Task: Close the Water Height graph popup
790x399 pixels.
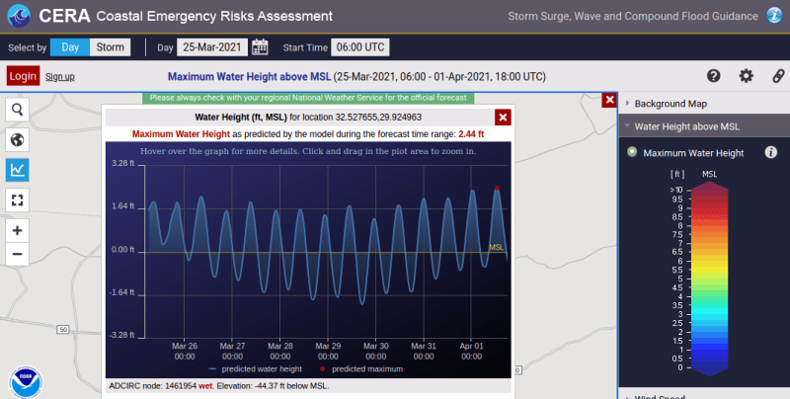Action: tap(503, 118)
